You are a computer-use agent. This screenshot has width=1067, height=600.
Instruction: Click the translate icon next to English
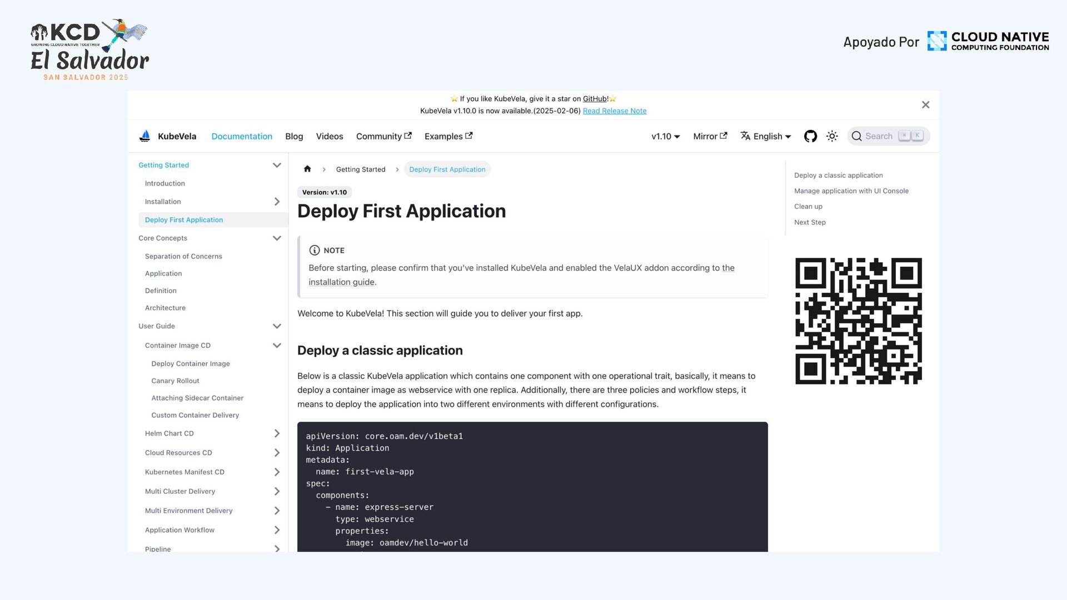pyautogui.click(x=745, y=136)
